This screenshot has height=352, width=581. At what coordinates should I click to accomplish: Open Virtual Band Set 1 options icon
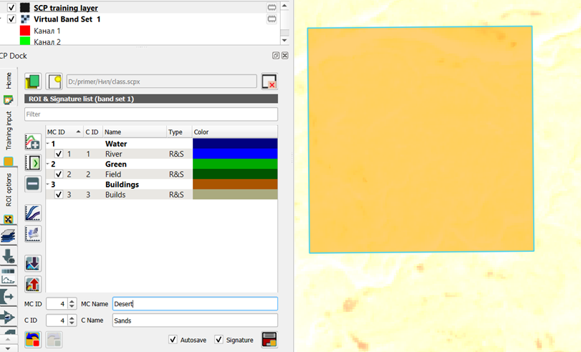272,19
